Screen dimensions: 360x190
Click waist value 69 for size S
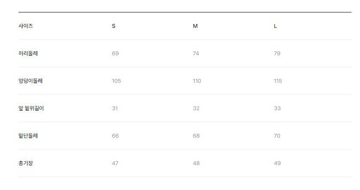(x=115, y=54)
